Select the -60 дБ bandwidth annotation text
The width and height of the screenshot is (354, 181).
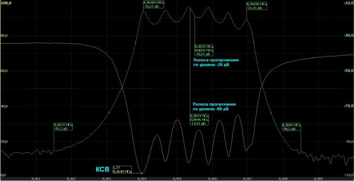coord(214,106)
